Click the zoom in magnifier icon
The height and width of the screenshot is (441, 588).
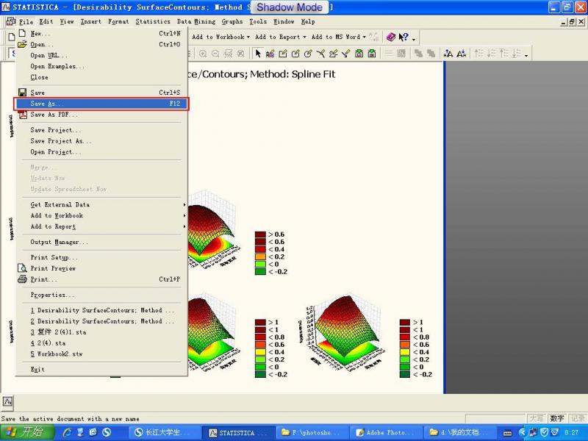pyautogui.click(x=203, y=54)
